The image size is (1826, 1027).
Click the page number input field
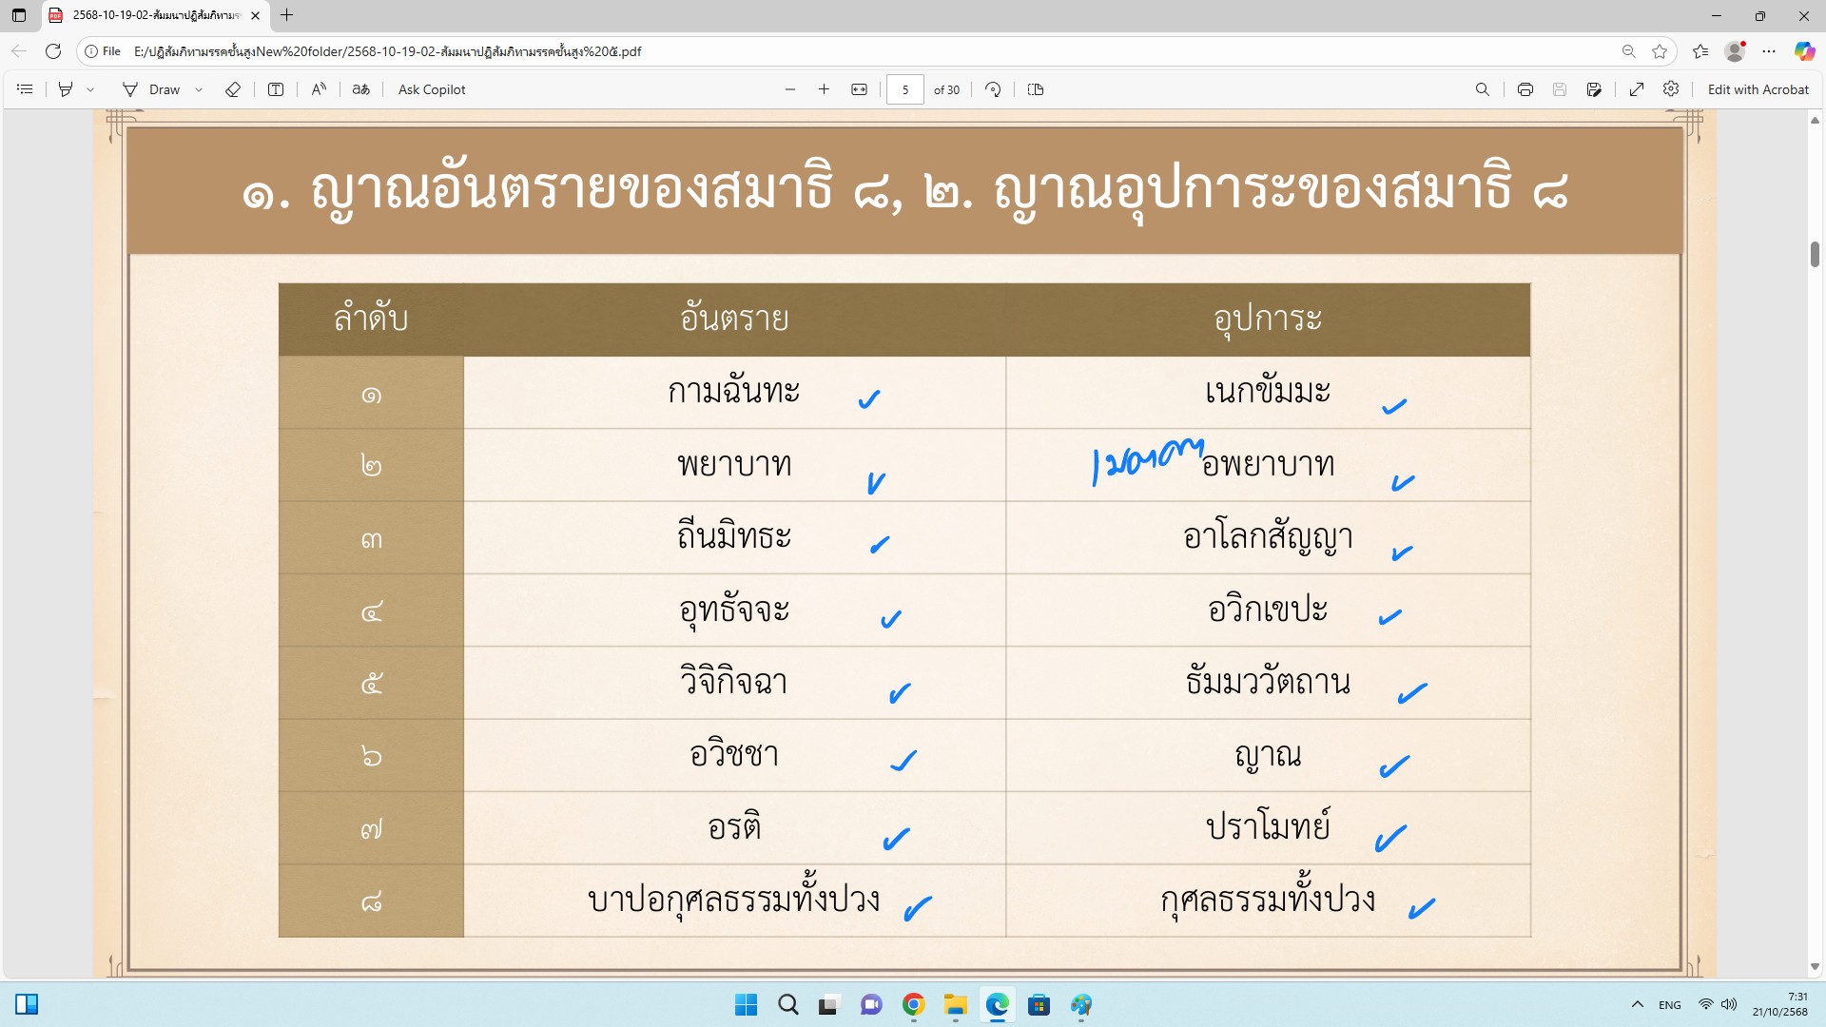point(904,89)
